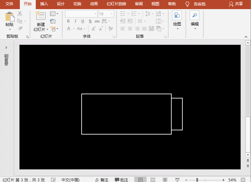Image resolution: width=251 pixels, height=182 pixels.
Task: Open the slide Section icon
Action: [x=53, y=29]
